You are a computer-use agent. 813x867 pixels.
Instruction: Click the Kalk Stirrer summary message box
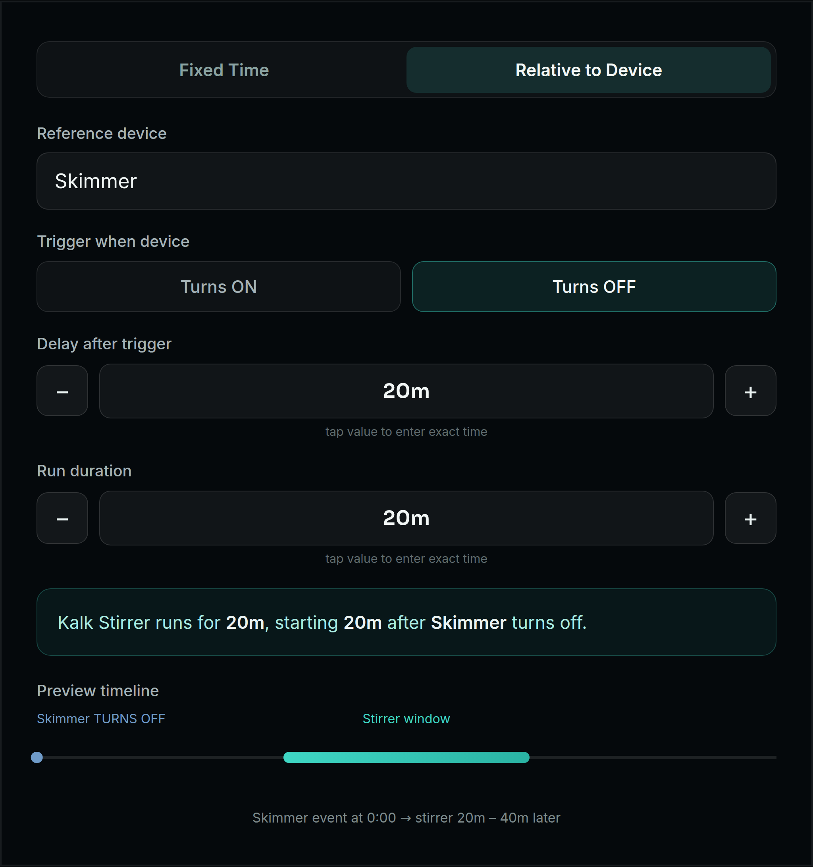tap(406, 622)
